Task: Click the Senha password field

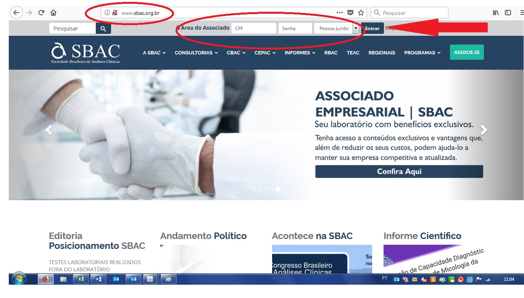Action: click(295, 29)
